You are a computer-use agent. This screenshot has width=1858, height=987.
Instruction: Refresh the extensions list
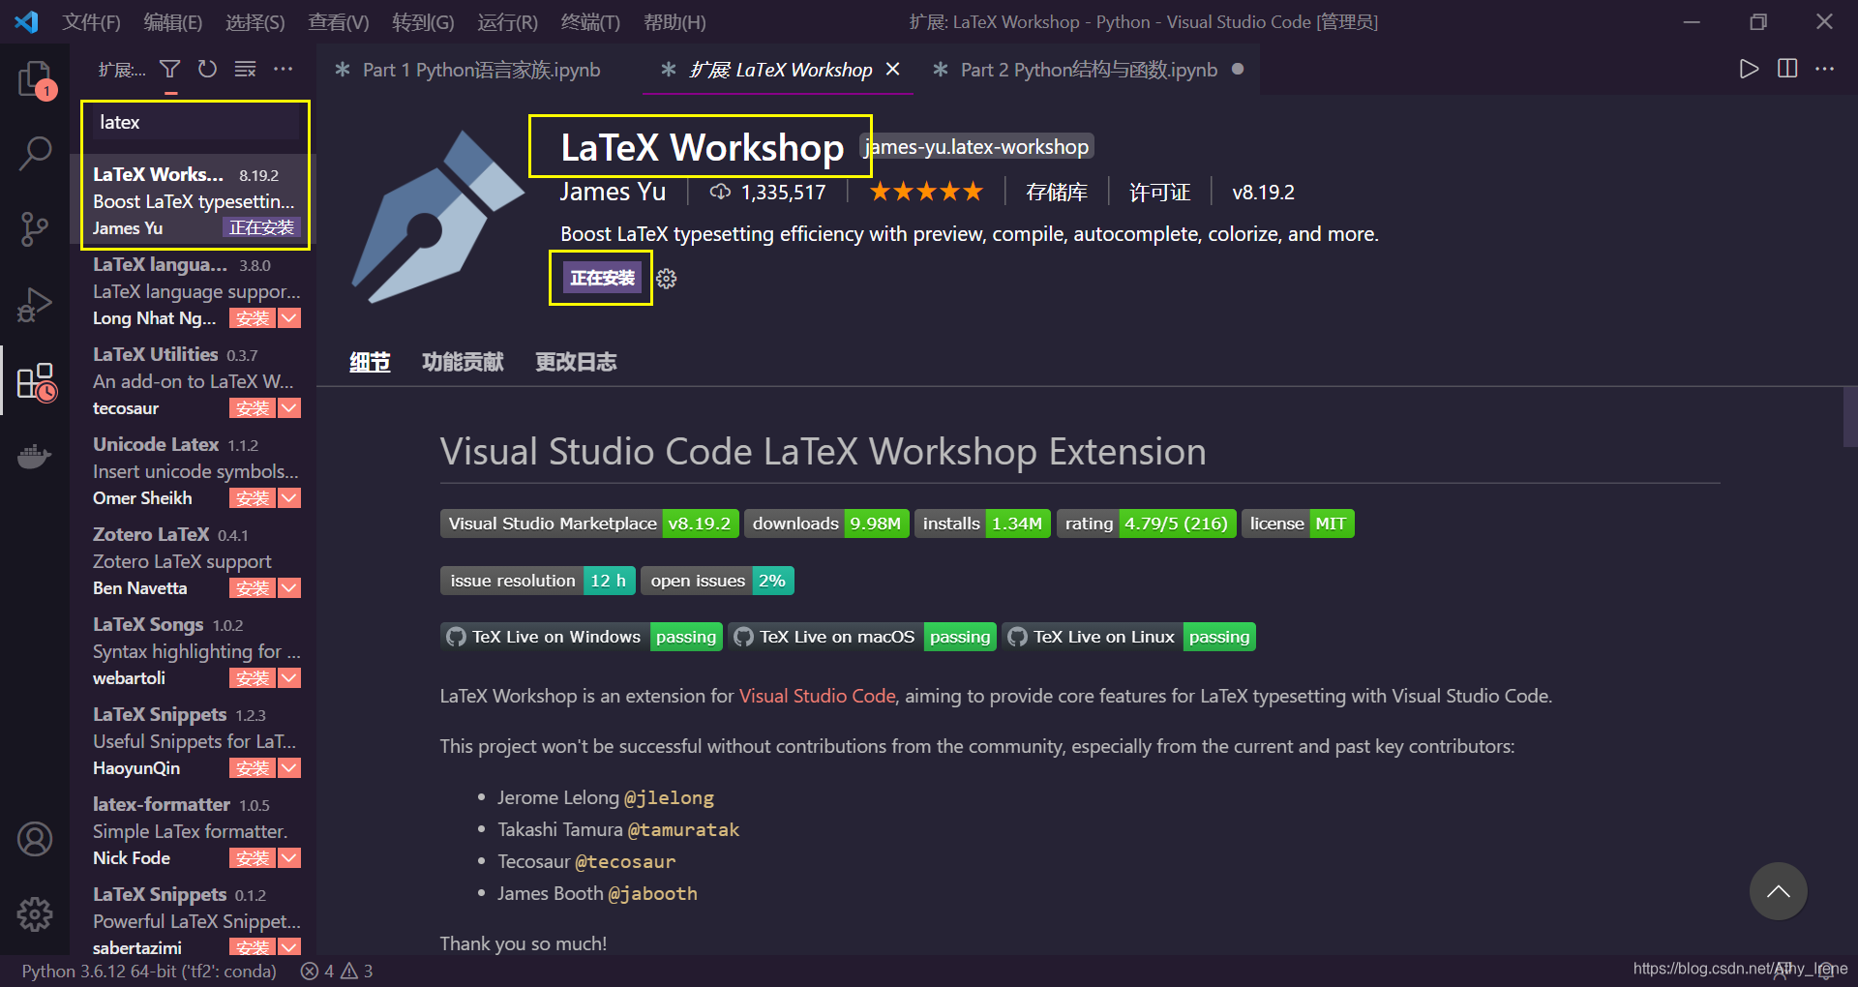207,70
